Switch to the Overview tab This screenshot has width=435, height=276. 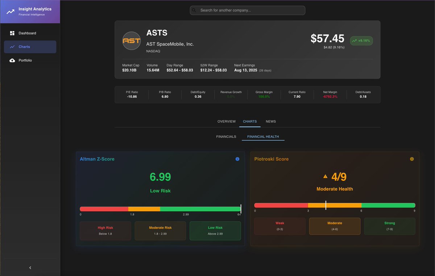tap(227, 122)
